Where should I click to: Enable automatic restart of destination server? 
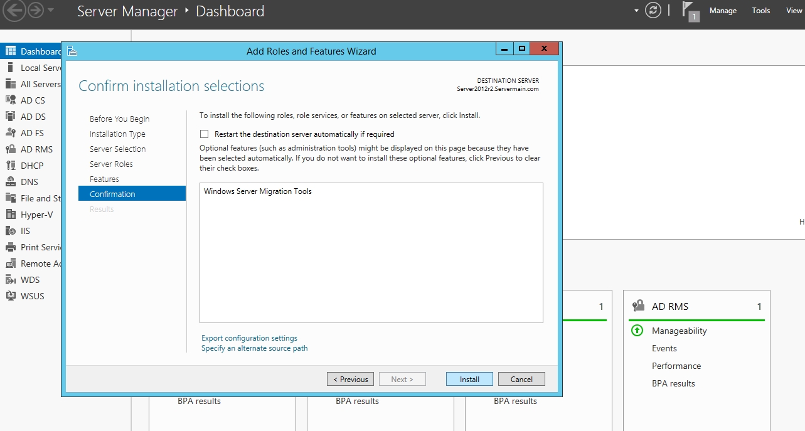point(204,134)
